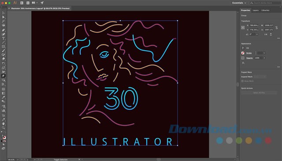Select the highlighted Puppet Warp tool
This screenshot has height=161, width=282.
pyautogui.click(x=3, y=76)
